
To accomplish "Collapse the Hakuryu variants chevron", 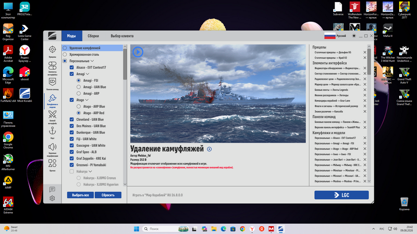I will coord(90,172).
